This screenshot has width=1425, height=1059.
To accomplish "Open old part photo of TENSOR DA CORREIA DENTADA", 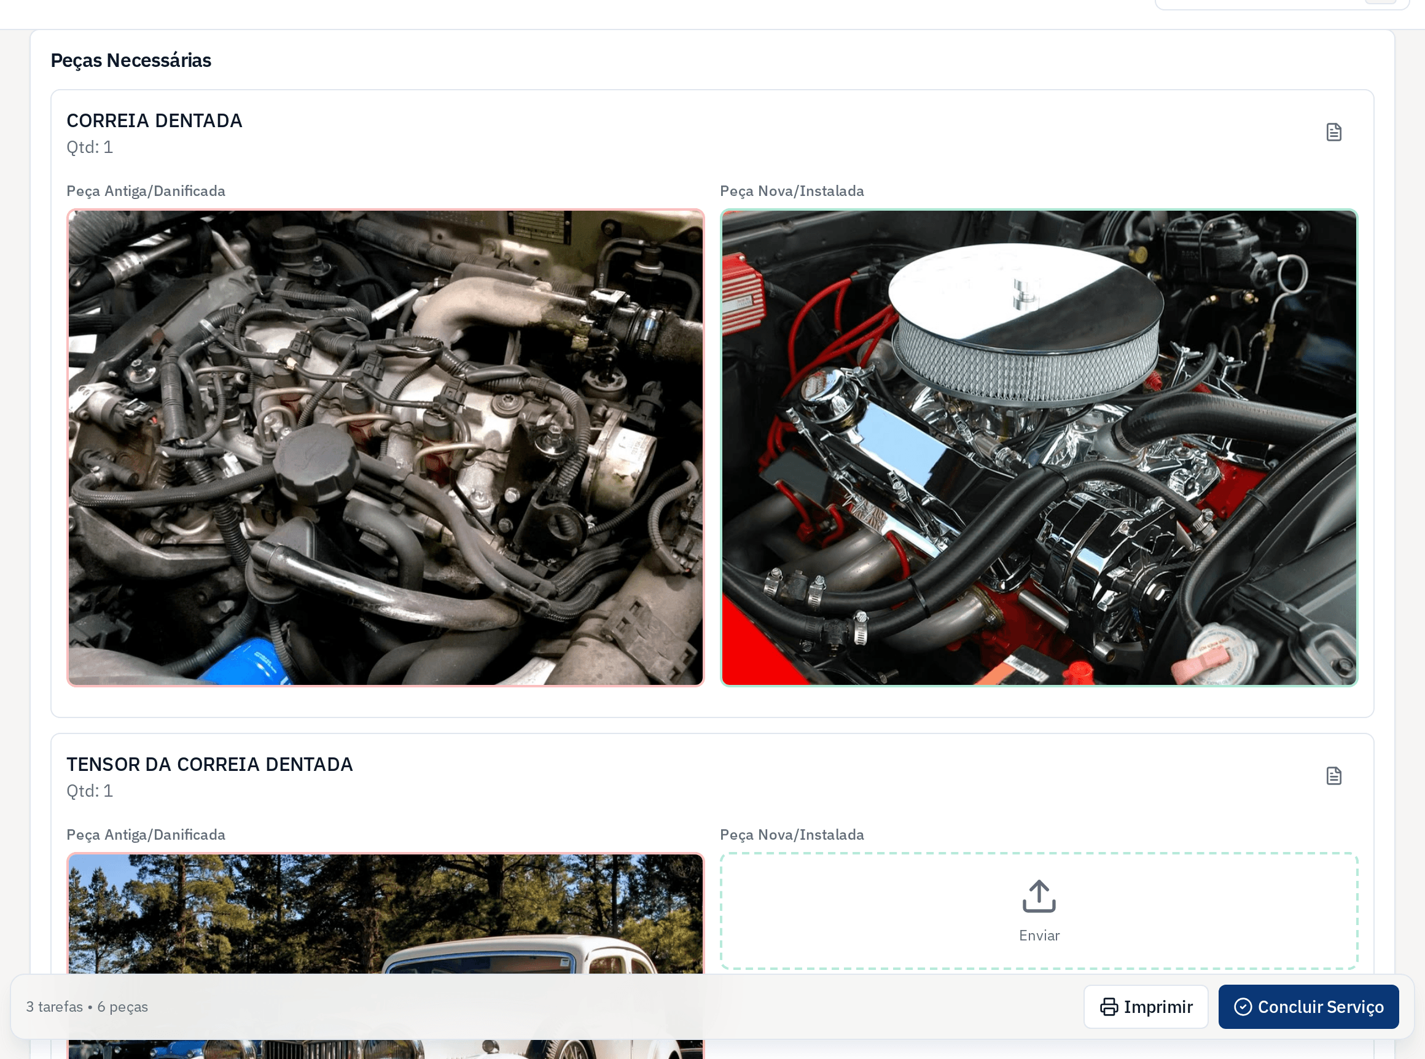I will click(385, 955).
